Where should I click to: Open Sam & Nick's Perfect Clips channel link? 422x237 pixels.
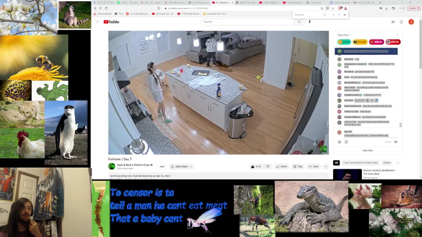pyautogui.click(x=133, y=165)
